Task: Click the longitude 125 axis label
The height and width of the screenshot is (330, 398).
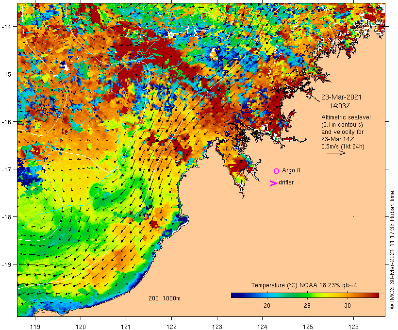Action: click(308, 327)
